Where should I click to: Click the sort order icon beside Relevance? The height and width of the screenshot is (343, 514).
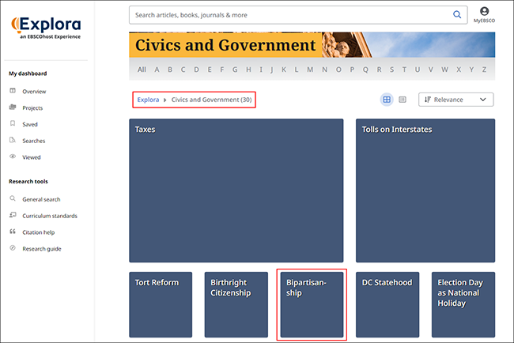428,100
